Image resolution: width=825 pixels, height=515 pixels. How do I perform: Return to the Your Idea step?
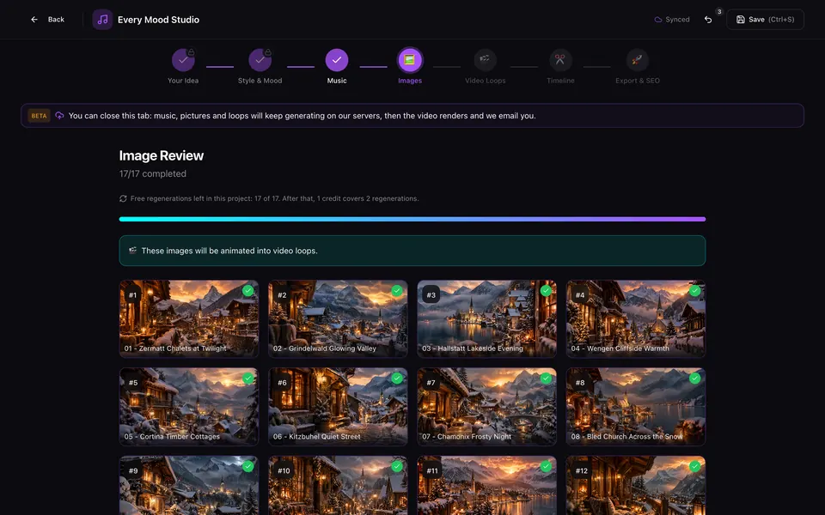(183, 60)
